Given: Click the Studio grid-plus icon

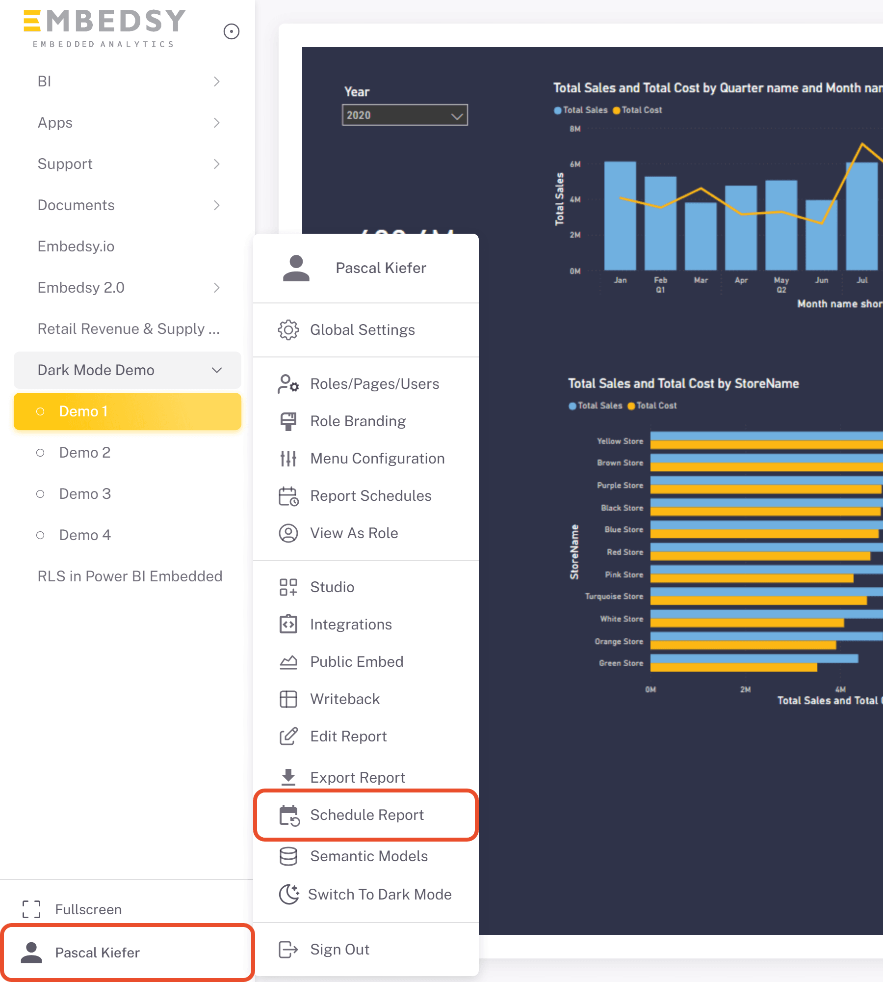Looking at the screenshot, I should point(288,587).
